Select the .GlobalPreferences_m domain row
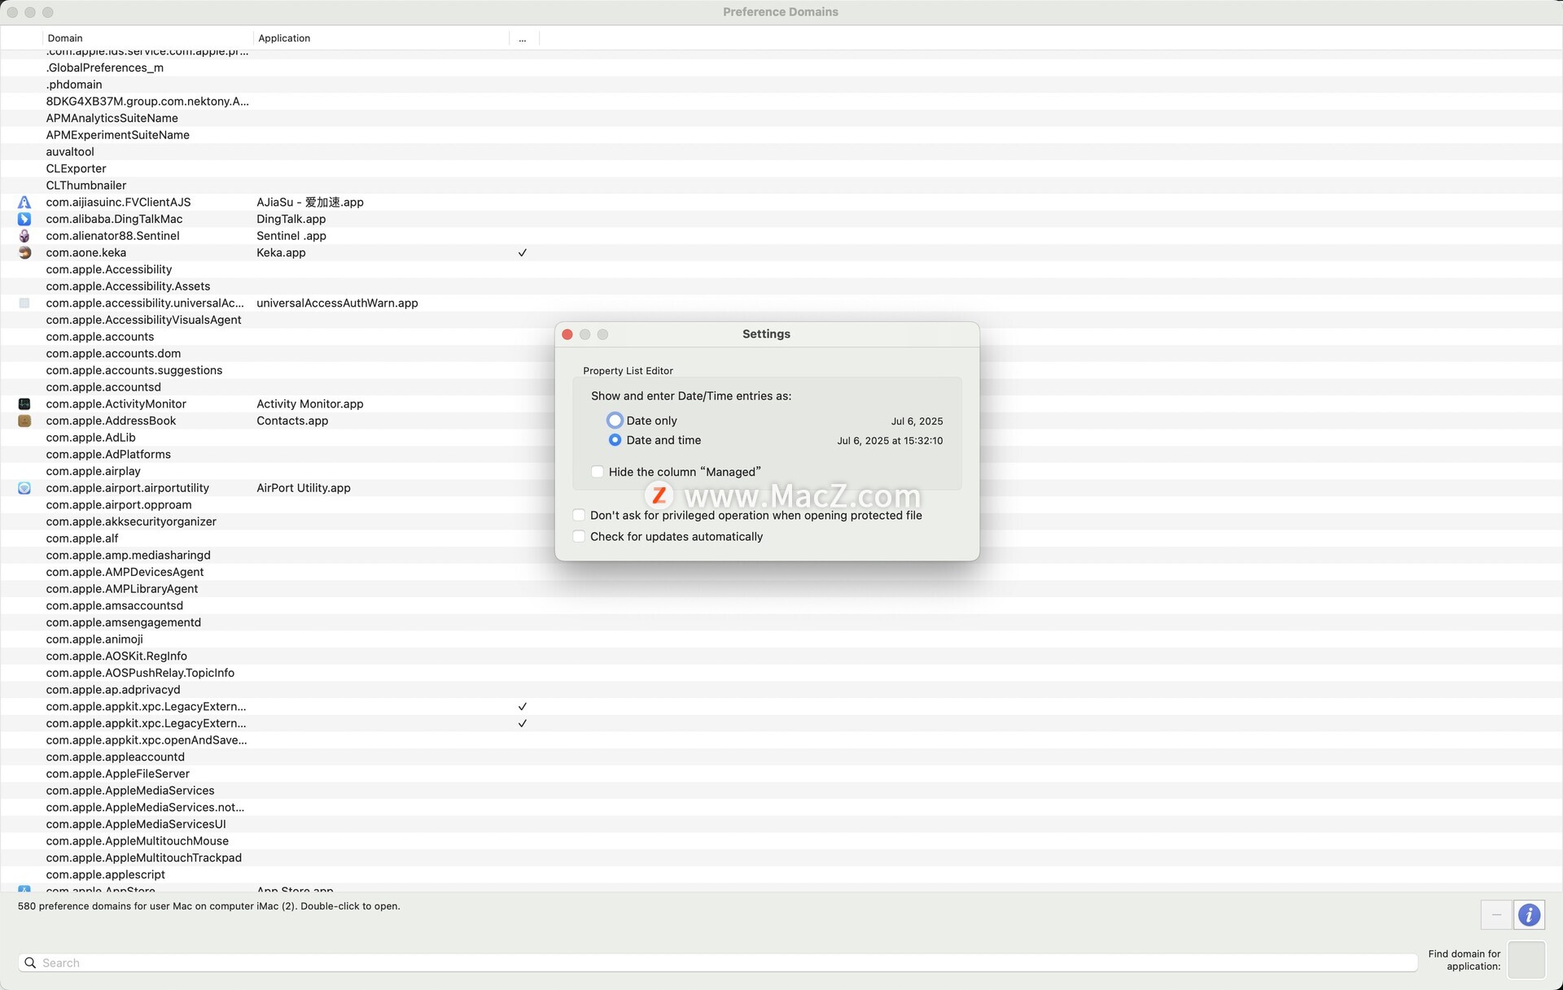Viewport: 1563px width, 990px height. pos(781,68)
